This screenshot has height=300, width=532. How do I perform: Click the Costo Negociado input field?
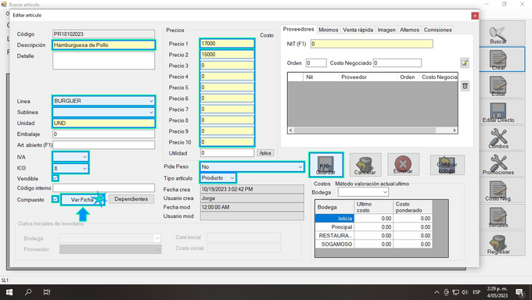point(397,62)
